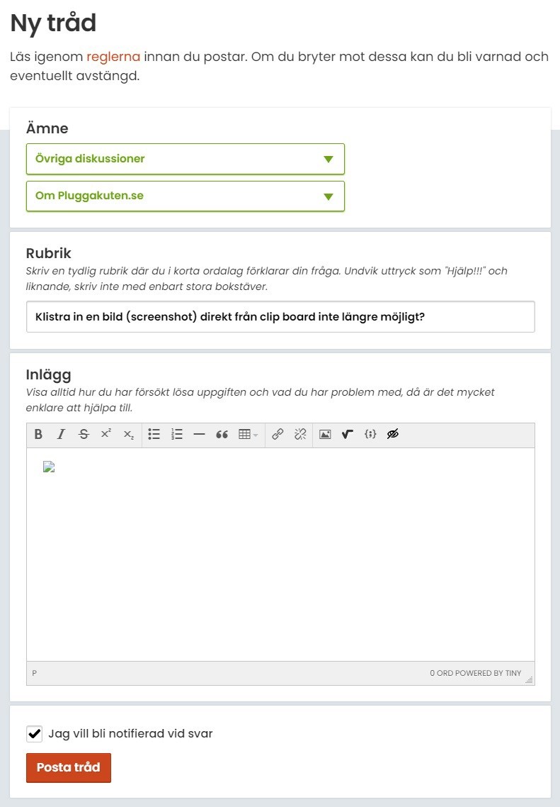Click the remove link icon

coord(299,435)
